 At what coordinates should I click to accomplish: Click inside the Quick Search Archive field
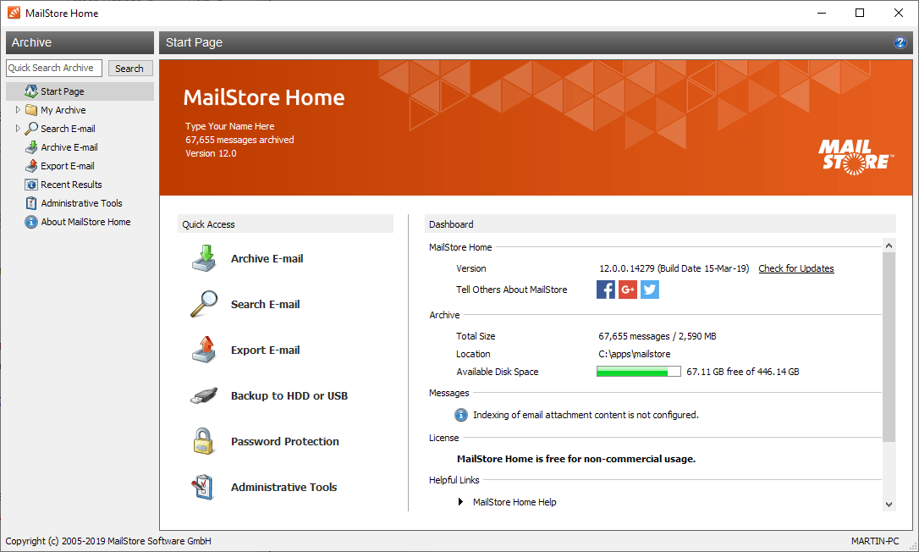pyautogui.click(x=53, y=68)
